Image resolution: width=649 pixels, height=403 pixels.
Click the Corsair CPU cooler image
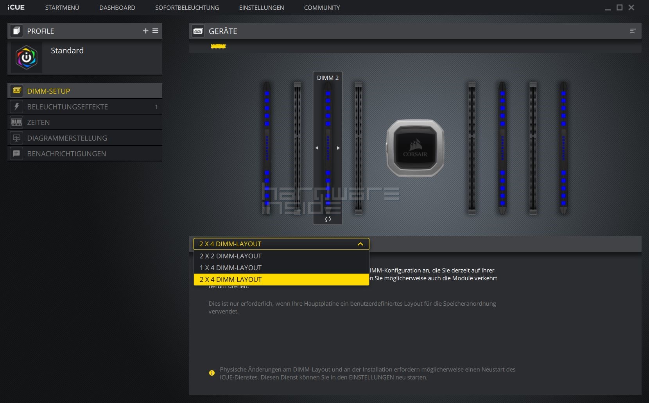415,149
